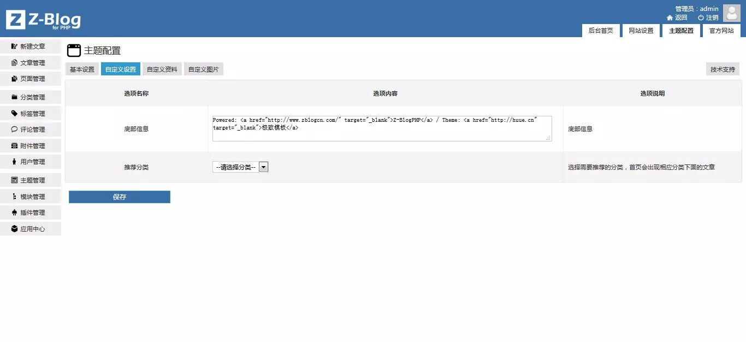This screenshot has height=342, width=746.
Task: Switch to the 基本设置 tab
Action: [x=82, y=69]
